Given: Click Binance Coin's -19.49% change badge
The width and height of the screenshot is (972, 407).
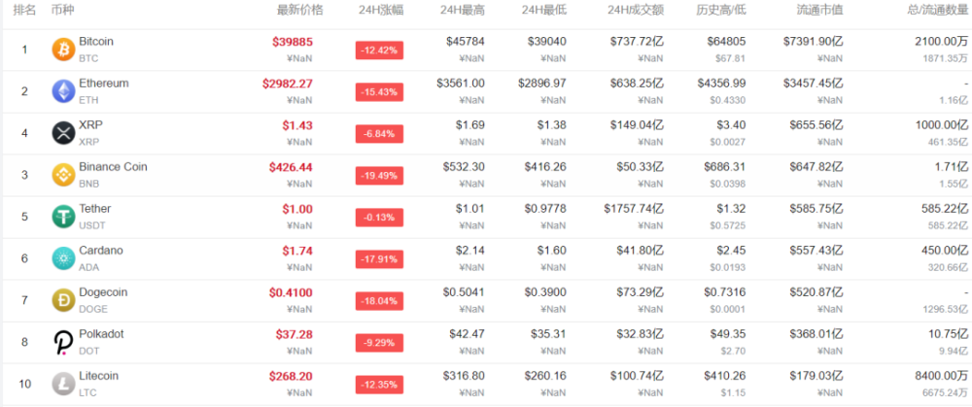Looking at the screenshot, I should click(x=379, y=175).
